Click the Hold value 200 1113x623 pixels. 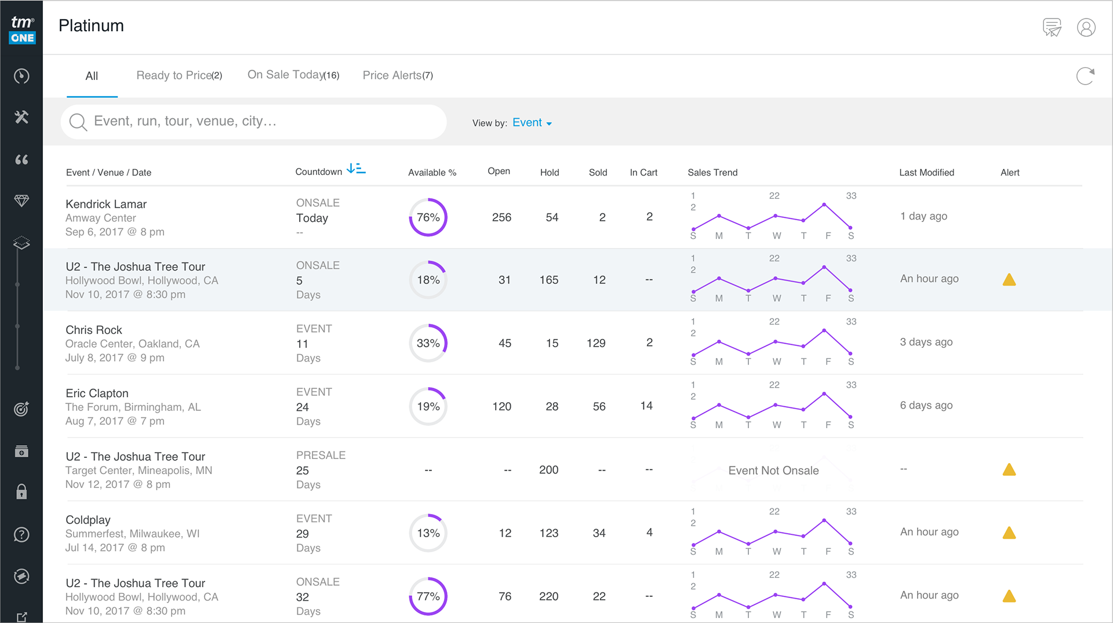tap(548, 470)
